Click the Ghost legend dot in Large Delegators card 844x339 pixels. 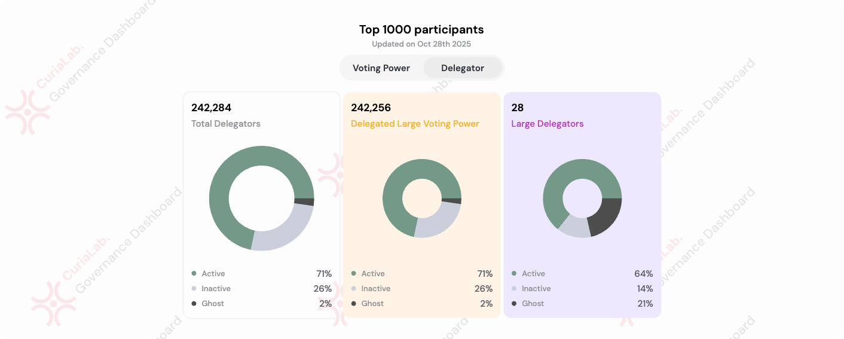point(514,304)
